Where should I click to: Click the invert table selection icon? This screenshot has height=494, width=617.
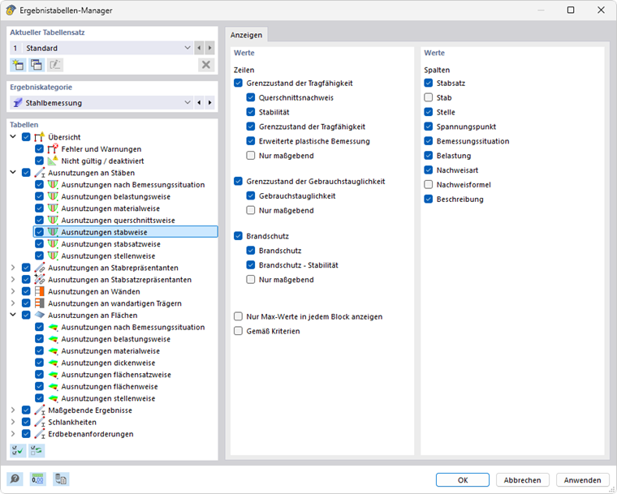pyautogui.click(x=37, y=449)
